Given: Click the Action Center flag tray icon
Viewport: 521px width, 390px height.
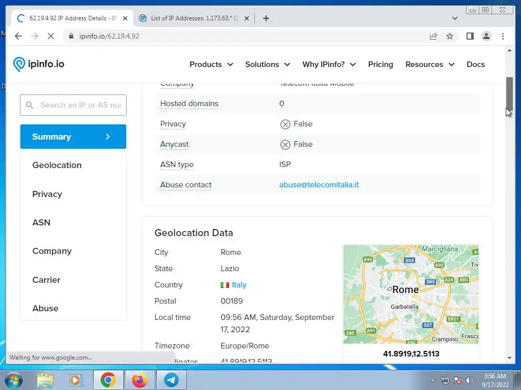Looking at the screenshot, I should (x=457, y=380).
